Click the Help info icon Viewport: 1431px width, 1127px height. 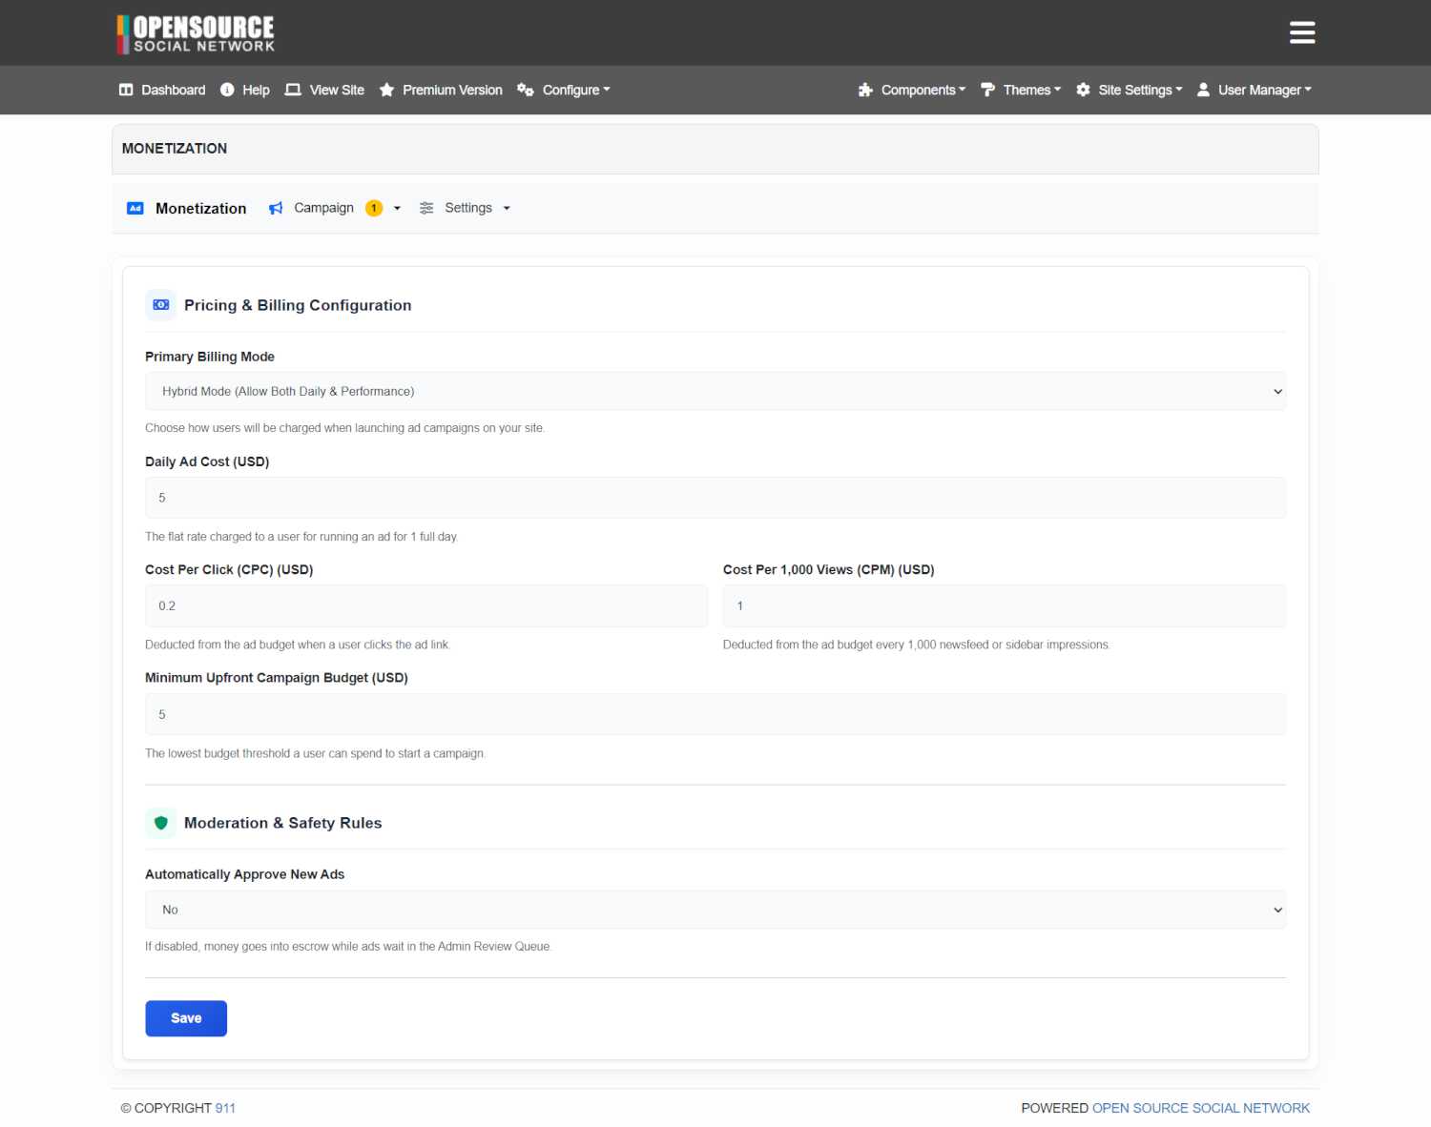[227, 90]
